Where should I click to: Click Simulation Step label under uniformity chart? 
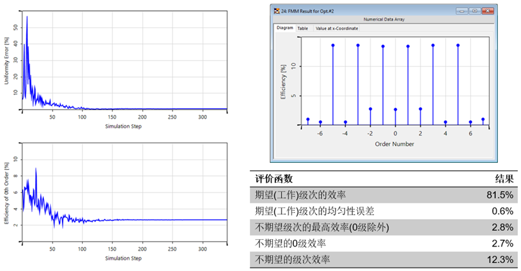[x=124, y=126]
